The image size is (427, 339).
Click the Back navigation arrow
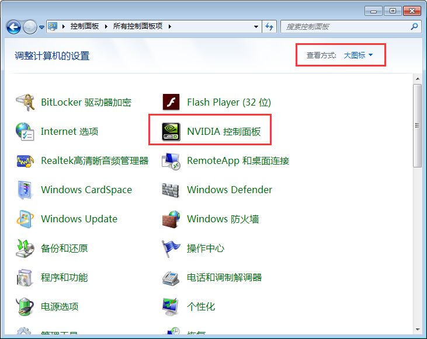pyautogui.click(x=13, y=27)
